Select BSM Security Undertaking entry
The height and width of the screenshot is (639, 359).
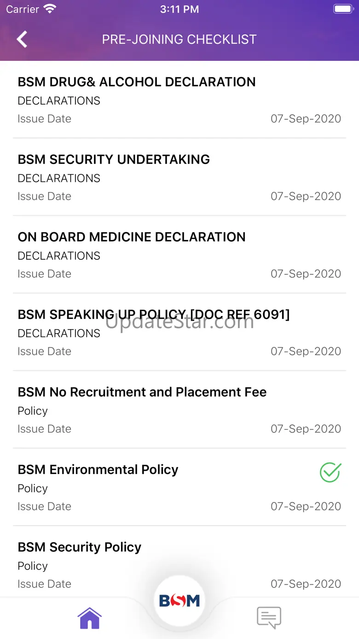114,159
